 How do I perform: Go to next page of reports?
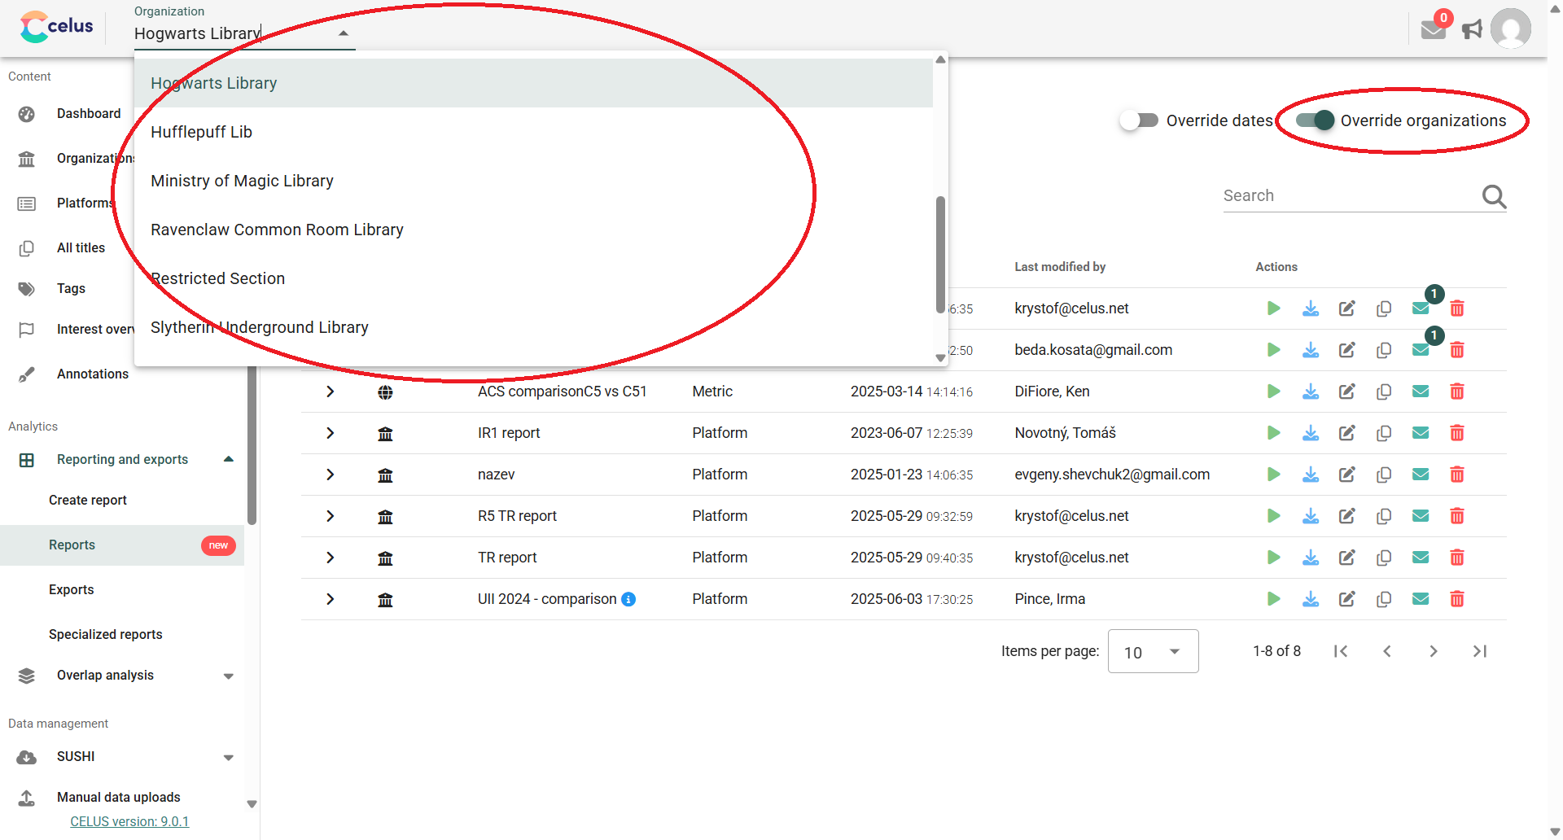(x=1434, y=651)
